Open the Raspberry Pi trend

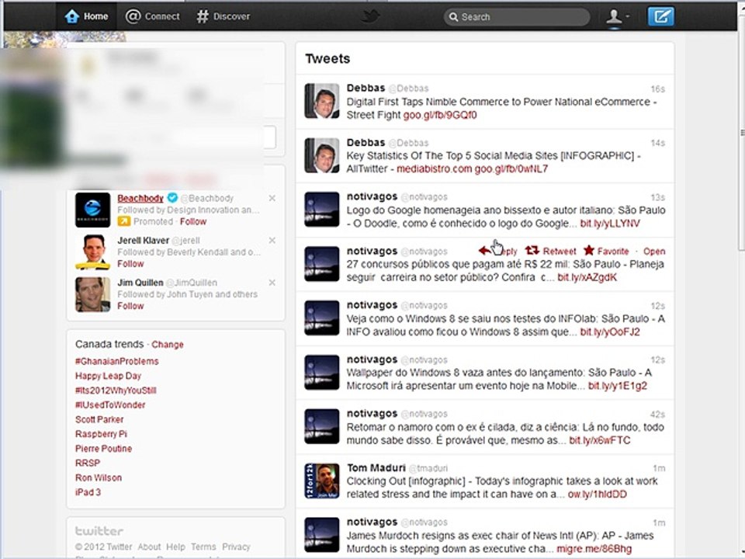[x=101, y=434]
